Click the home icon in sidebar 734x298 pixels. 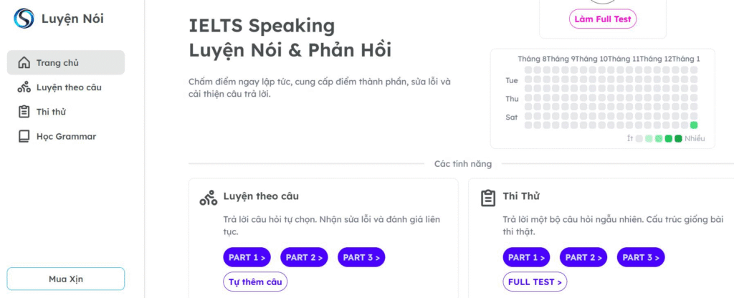point(24,63)
